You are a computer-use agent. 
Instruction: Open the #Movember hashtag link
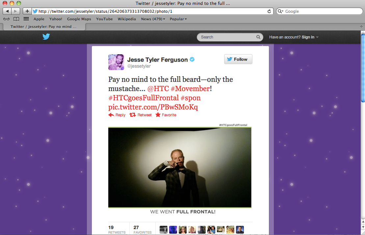190,88
